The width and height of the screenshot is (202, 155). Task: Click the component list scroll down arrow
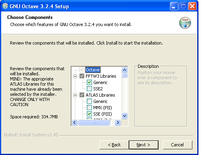[x=124, y=116]
